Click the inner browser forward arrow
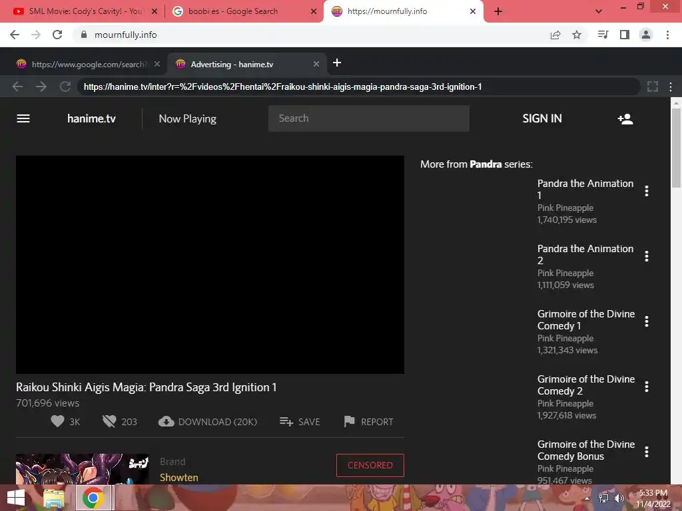This screenshot has height=511, width=682. click(x=41, y=86)
